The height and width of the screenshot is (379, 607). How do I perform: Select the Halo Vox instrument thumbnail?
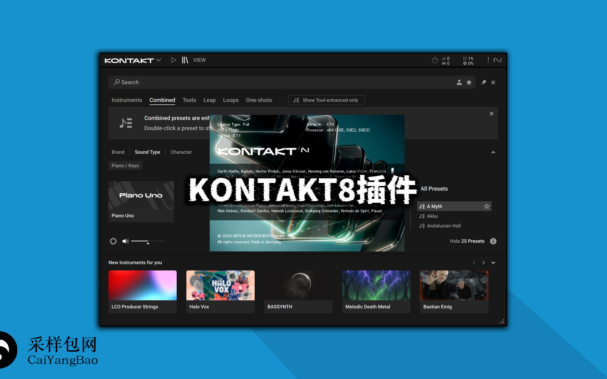pos(220,285)
